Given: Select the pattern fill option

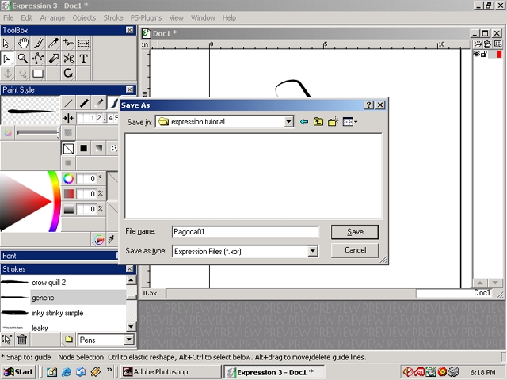Looking at the screenshot, I should tap(113, 148).
